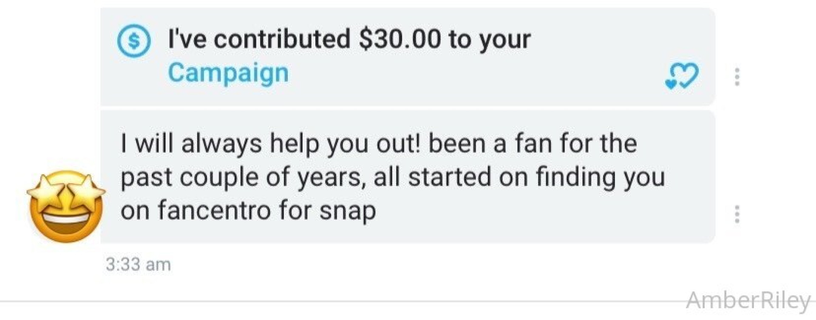The height and width of the screenshot is (320, 816).
Task: Click the dollar sign contribution icon
Action: pyautogui.click(x=134, y=41)
